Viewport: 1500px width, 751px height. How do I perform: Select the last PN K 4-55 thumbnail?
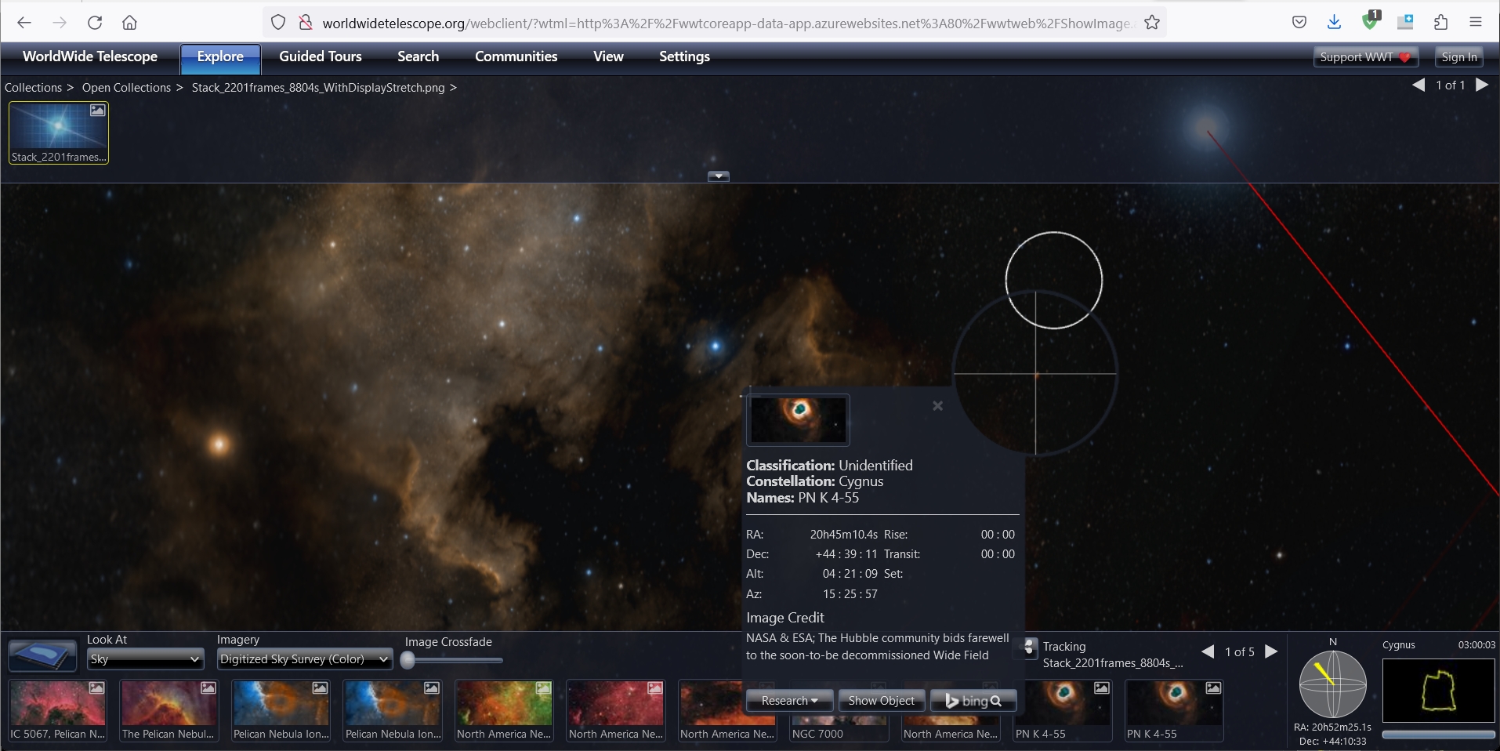[x=1174, y=710]
